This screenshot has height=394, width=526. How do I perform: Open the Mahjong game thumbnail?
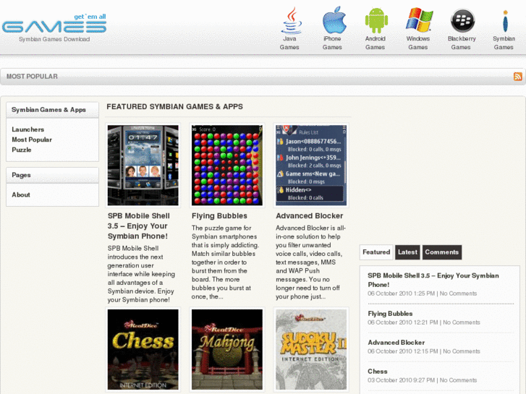coord(227,349)
